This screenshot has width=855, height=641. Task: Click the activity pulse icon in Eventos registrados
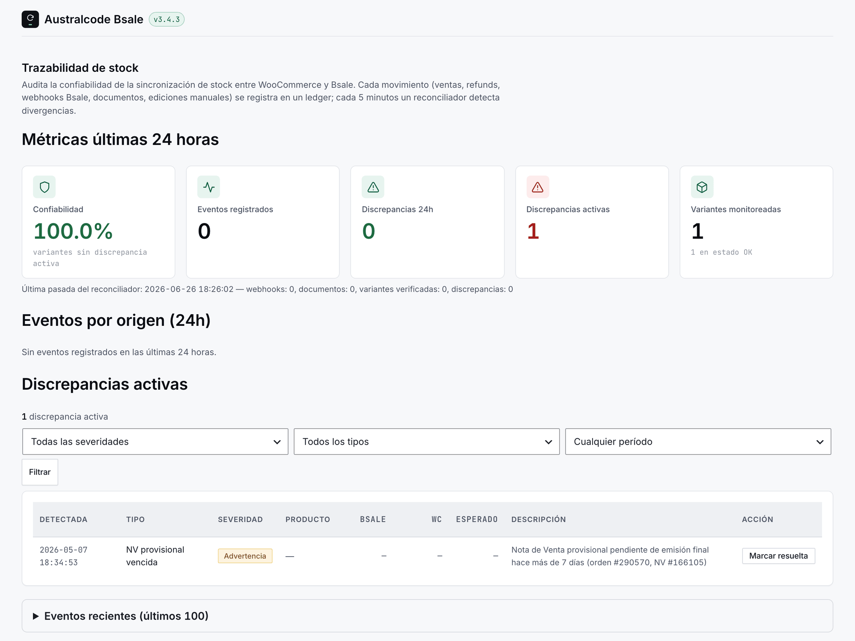point(209,187)
